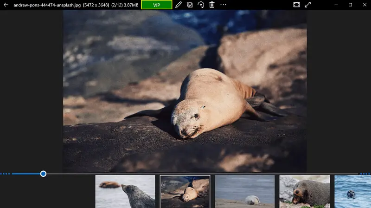Select the seal looking up thumbnail
Screen dimensions: 371x208
click(x=125, y=191)
